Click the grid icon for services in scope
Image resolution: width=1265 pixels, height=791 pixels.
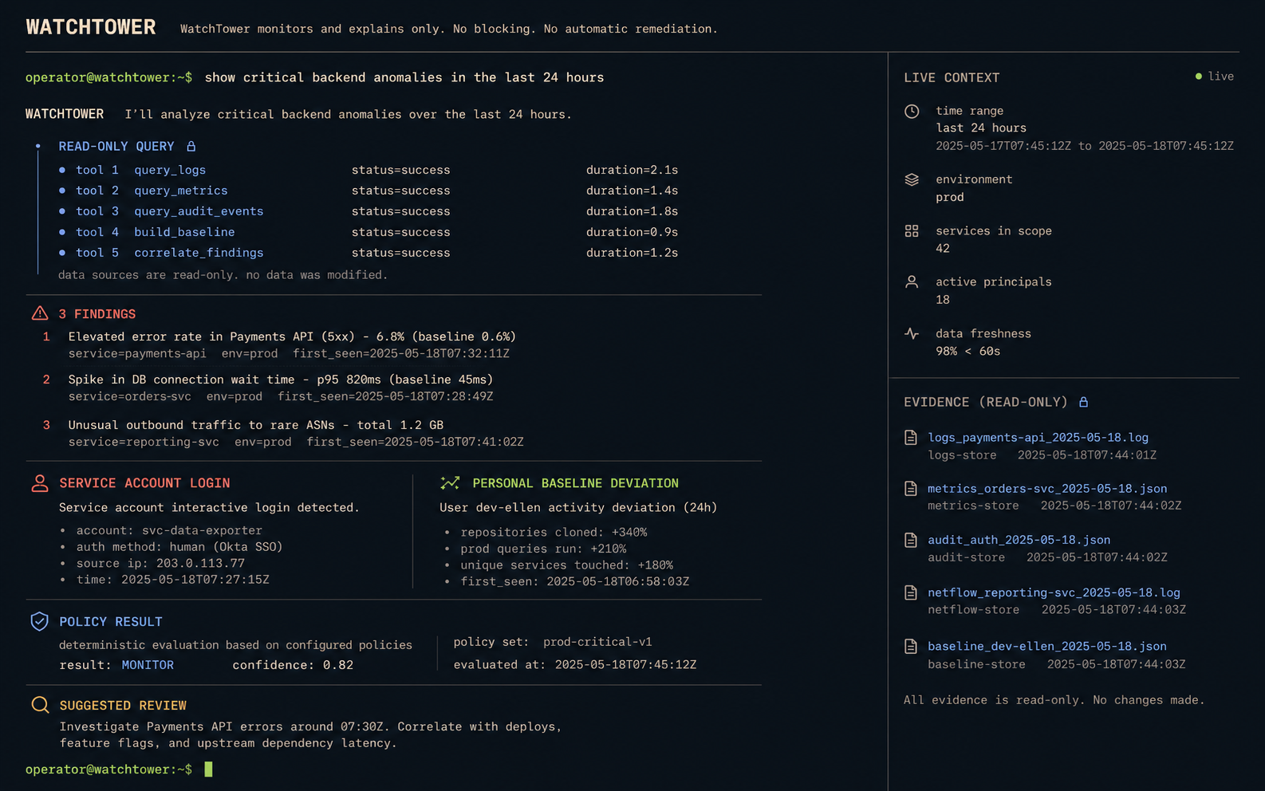tap(912, 231)
